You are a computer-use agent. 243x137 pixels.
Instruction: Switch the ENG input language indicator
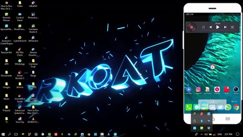219,134
